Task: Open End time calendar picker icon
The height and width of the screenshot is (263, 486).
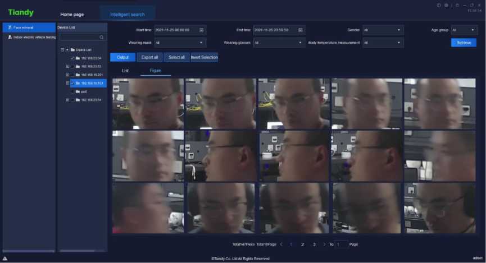Action: (x=301, y=30)
